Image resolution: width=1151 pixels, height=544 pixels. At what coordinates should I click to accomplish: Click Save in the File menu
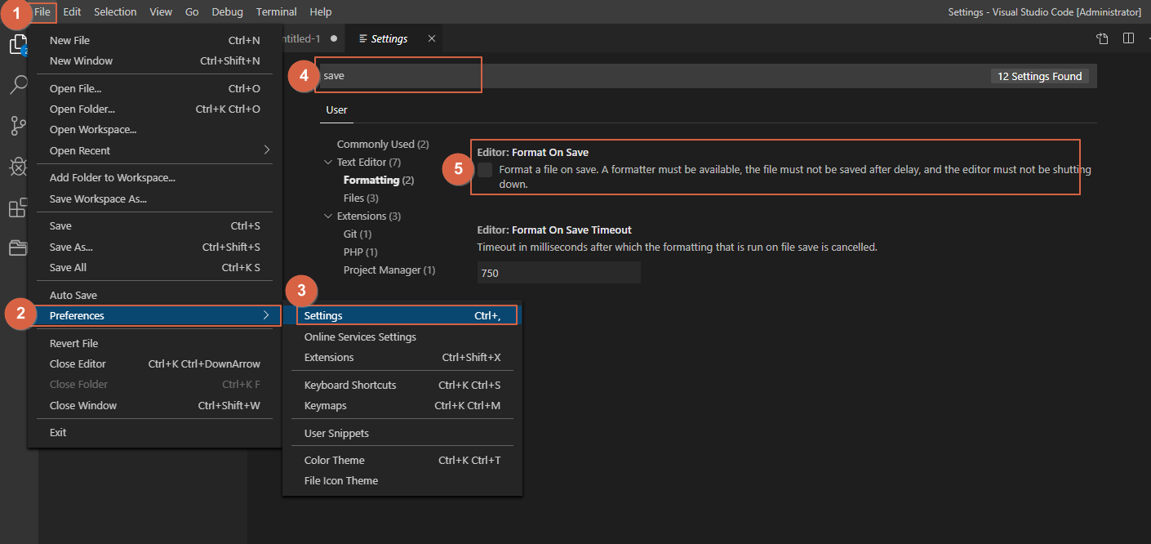154,225
